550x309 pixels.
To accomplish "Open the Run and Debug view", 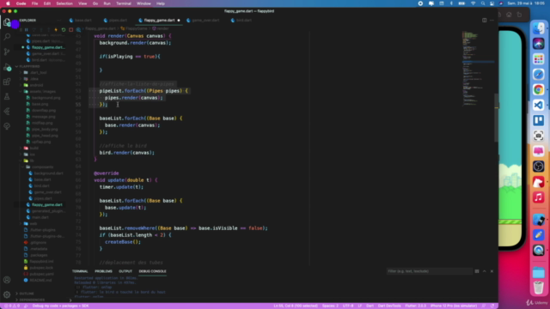I will (7, 67).
